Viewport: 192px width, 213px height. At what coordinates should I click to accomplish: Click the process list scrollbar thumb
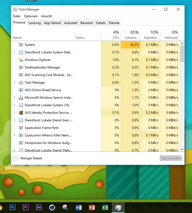pyautogui.click(x=182, y=54)
